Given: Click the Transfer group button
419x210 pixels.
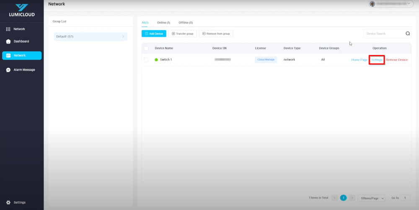Looking at the screenshot, I should 182,34.
